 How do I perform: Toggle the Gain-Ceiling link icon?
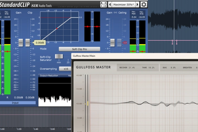[x=115, y=12]
